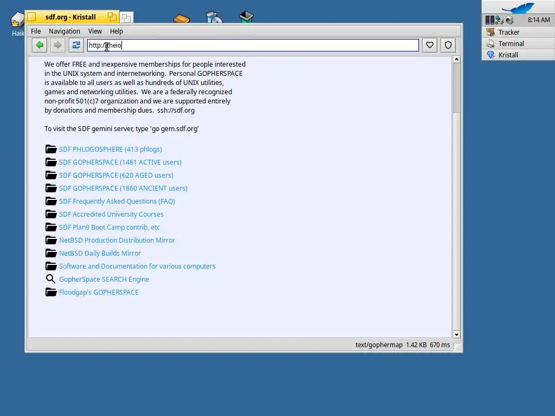Click magnifier icon beside GopherSpace SEARCH Engine
The height and width of the screenshot is (416, 555).
pyautogui.click(x=50, y=279)
